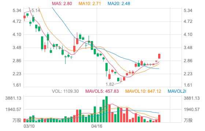The height and width of the screenshot is (131, 205).
Task: Click the 2.86 price label on right axis
Action: [188, 61]
